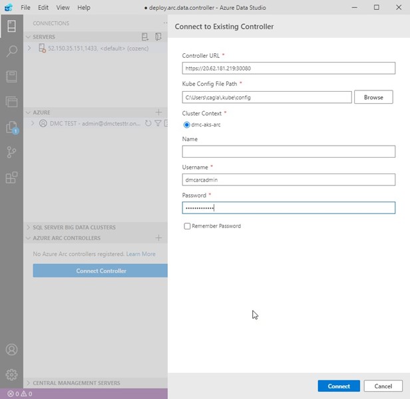Screen dimensions: 410x399
Task: Open the View menu
Action: 63,7
